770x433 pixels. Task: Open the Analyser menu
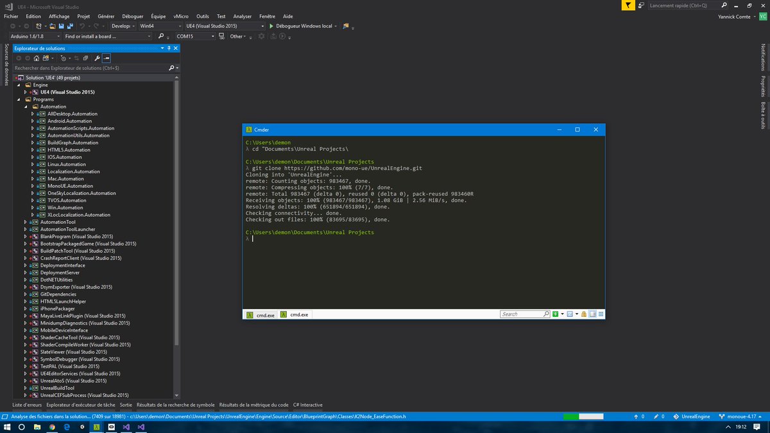pos(243,16)
